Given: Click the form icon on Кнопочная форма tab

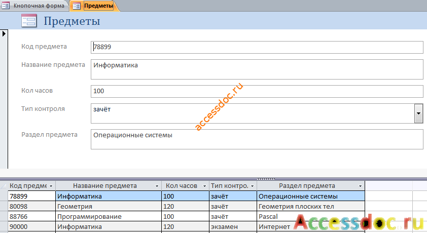Looking at the screenshot, I should coord(6,6).
